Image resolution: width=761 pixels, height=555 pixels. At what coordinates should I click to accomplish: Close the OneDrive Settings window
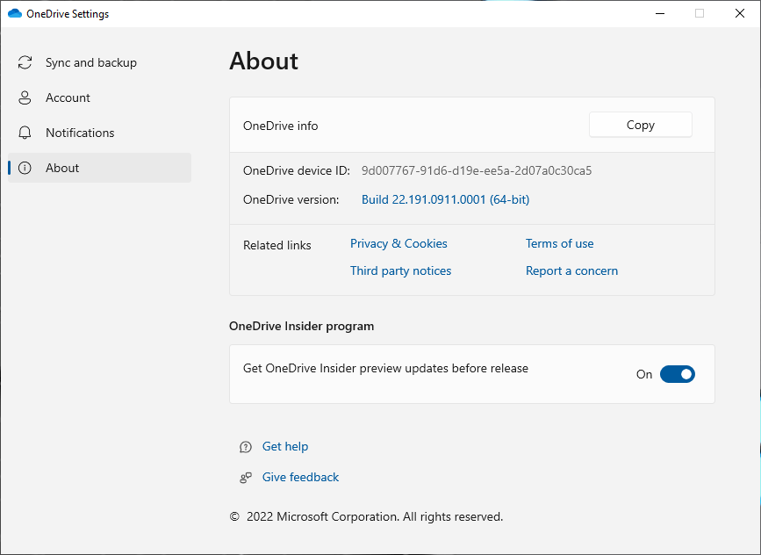(740, 13)
